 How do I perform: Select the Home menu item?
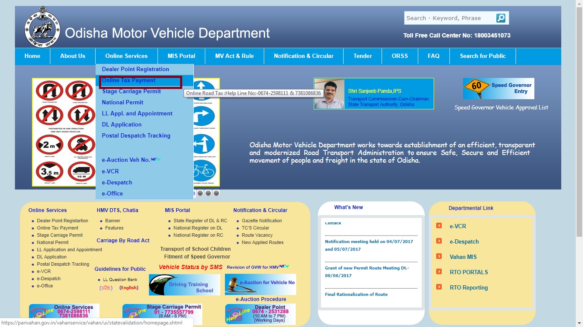[x=32, y=56]
